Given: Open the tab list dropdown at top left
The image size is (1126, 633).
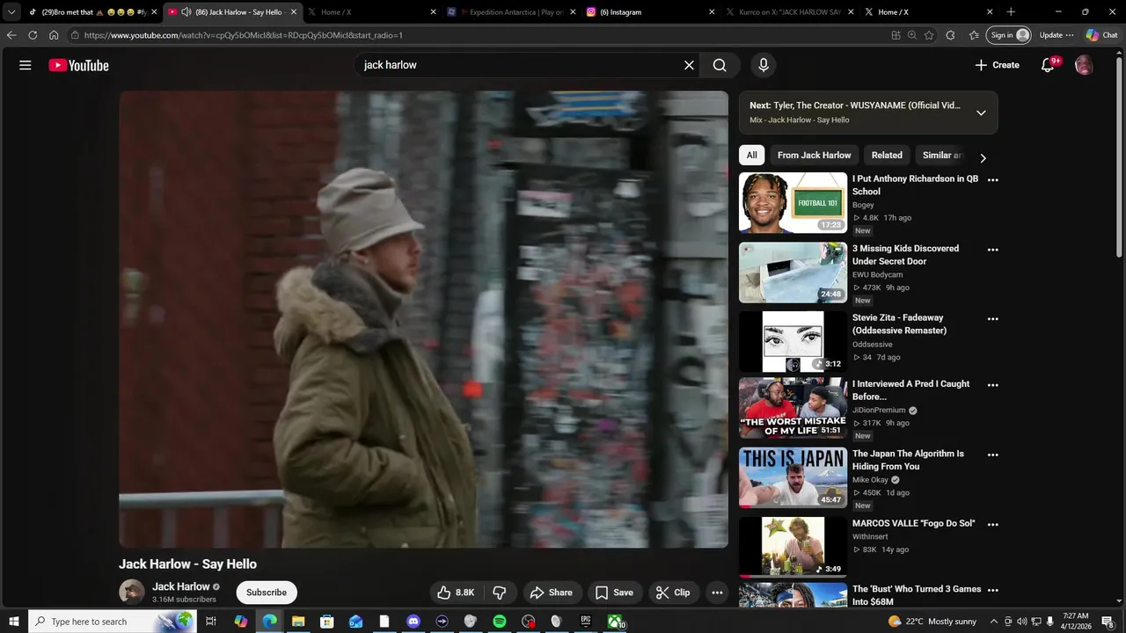Looking at the screenshot, I should click(x=11, y=12).
